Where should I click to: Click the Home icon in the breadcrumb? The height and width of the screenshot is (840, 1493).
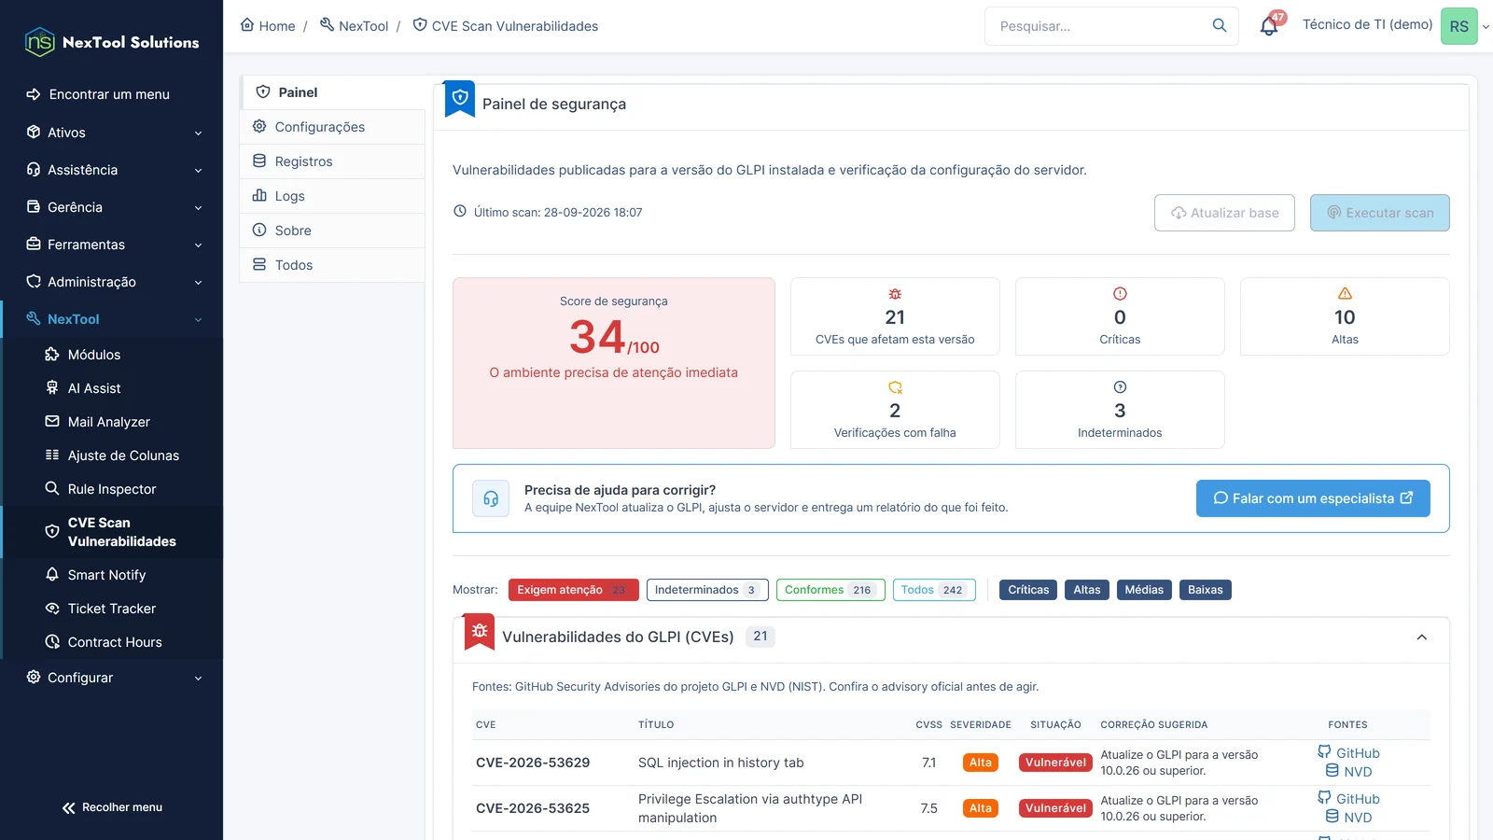(x=247, y=25)
